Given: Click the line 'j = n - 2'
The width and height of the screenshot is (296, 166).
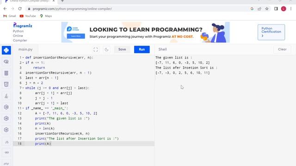Looking at the screenshot, I should pos(34,83).
